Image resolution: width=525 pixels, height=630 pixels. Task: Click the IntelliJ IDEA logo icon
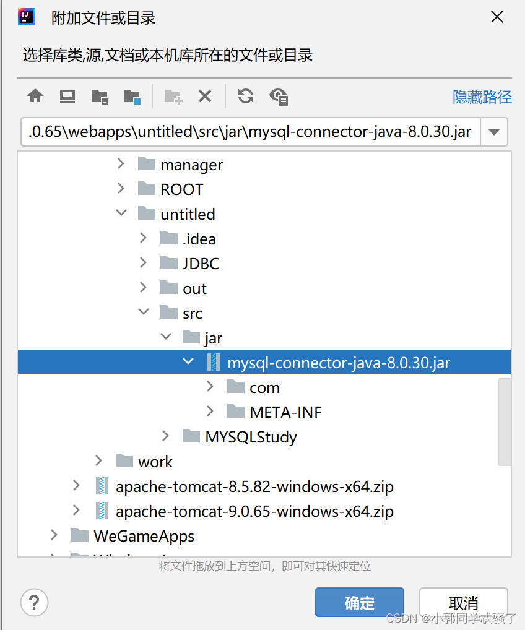click(25, 17)
